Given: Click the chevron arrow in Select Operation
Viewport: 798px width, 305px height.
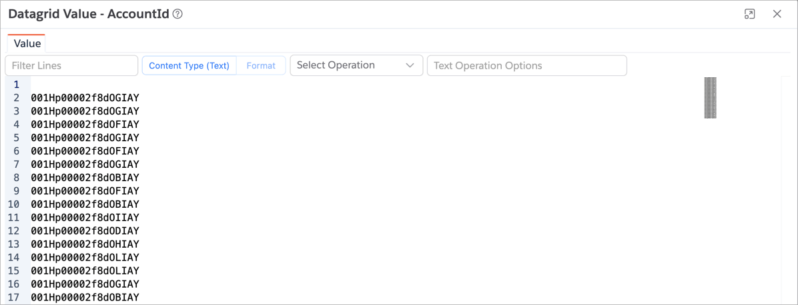Looking at the screenshot, I should point(410,65).
